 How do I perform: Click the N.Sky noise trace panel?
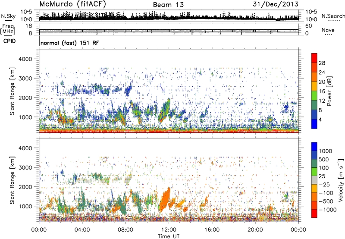point(169,16)
